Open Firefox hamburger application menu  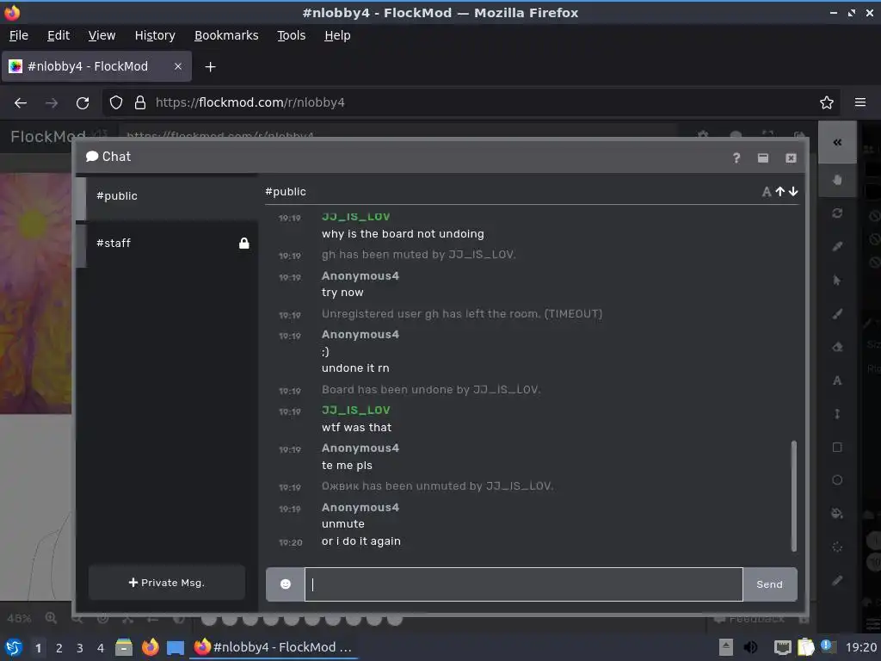tap(860, 103)
